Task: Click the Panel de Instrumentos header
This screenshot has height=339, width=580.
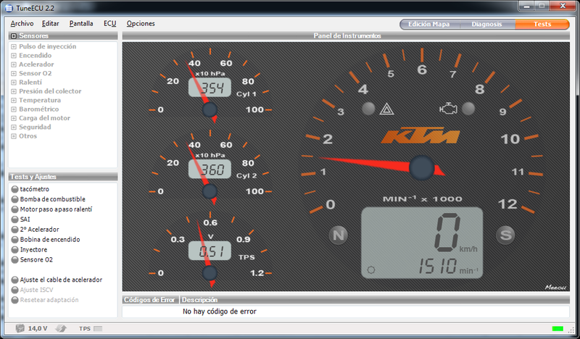Action: pyautogui.click(x=346, y=36)
